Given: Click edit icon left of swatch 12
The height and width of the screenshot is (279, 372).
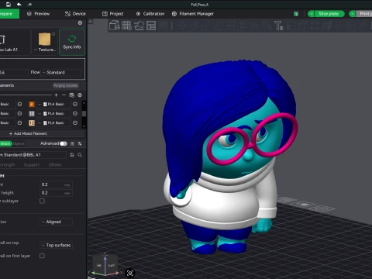Looking at the screenshot, I should (19, 122).
